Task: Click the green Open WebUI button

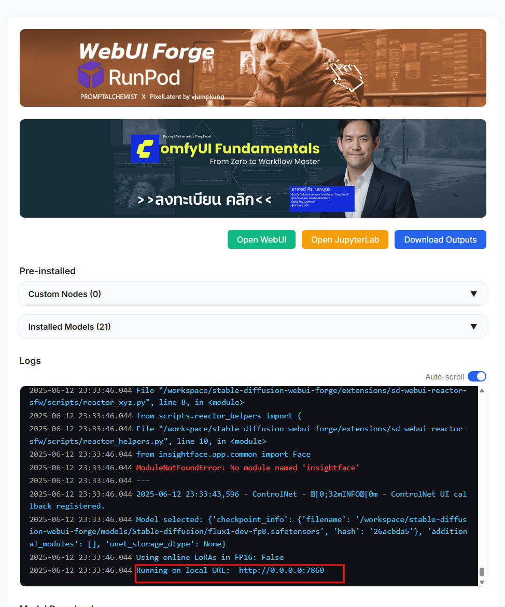Action: click(261, 239)
